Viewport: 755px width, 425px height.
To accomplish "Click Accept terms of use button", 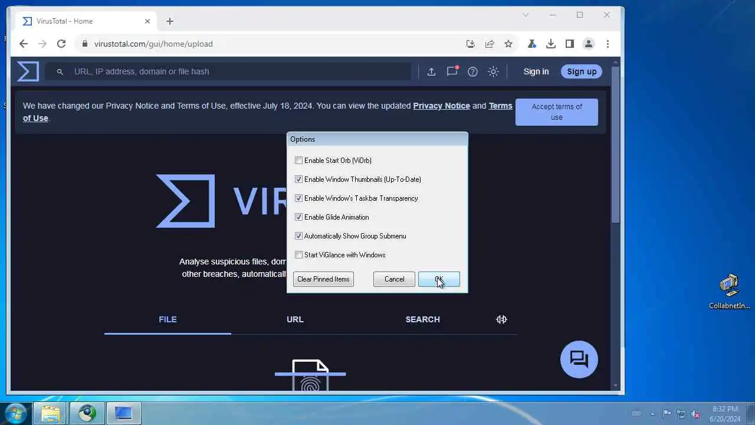I will [556, 112].
